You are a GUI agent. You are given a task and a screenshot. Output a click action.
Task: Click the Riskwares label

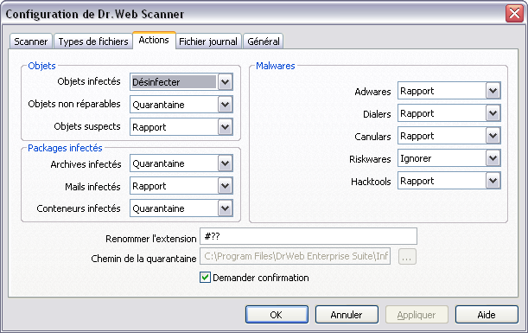click(370, 159)
